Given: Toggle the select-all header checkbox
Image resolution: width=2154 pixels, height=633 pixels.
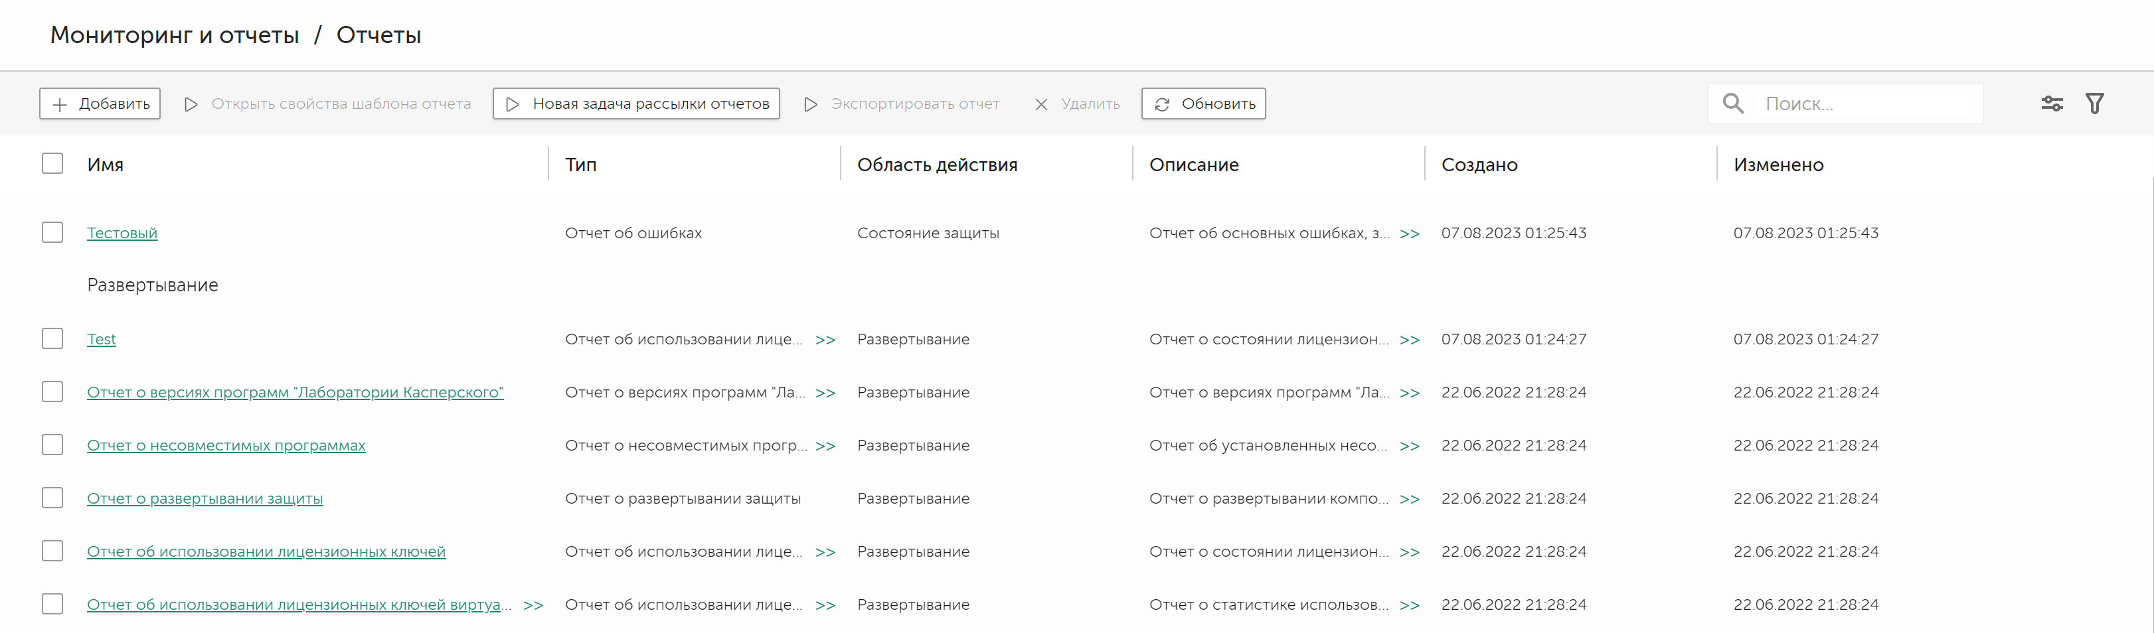Looking at the screenshot, I should 52,164.
